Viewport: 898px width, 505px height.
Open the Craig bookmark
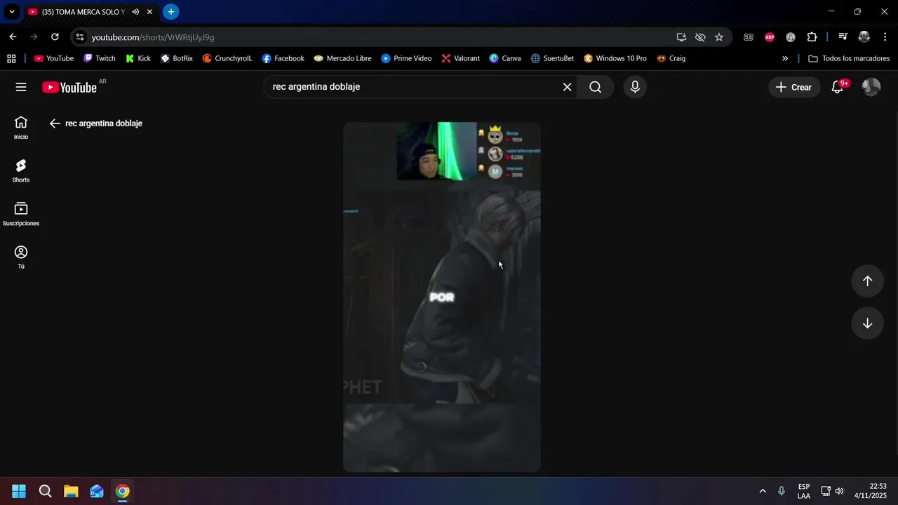[671, 59]
